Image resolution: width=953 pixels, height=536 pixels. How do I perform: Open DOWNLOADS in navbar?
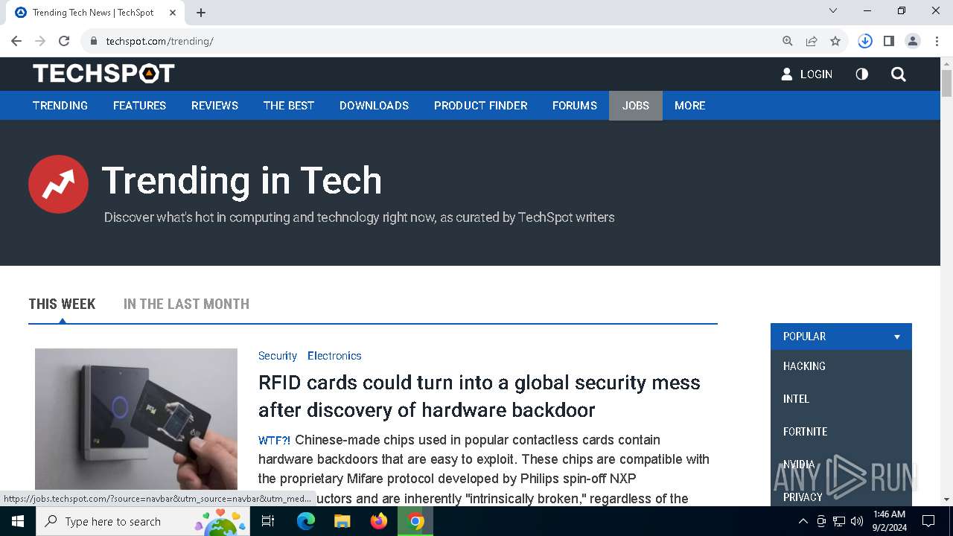374,106
